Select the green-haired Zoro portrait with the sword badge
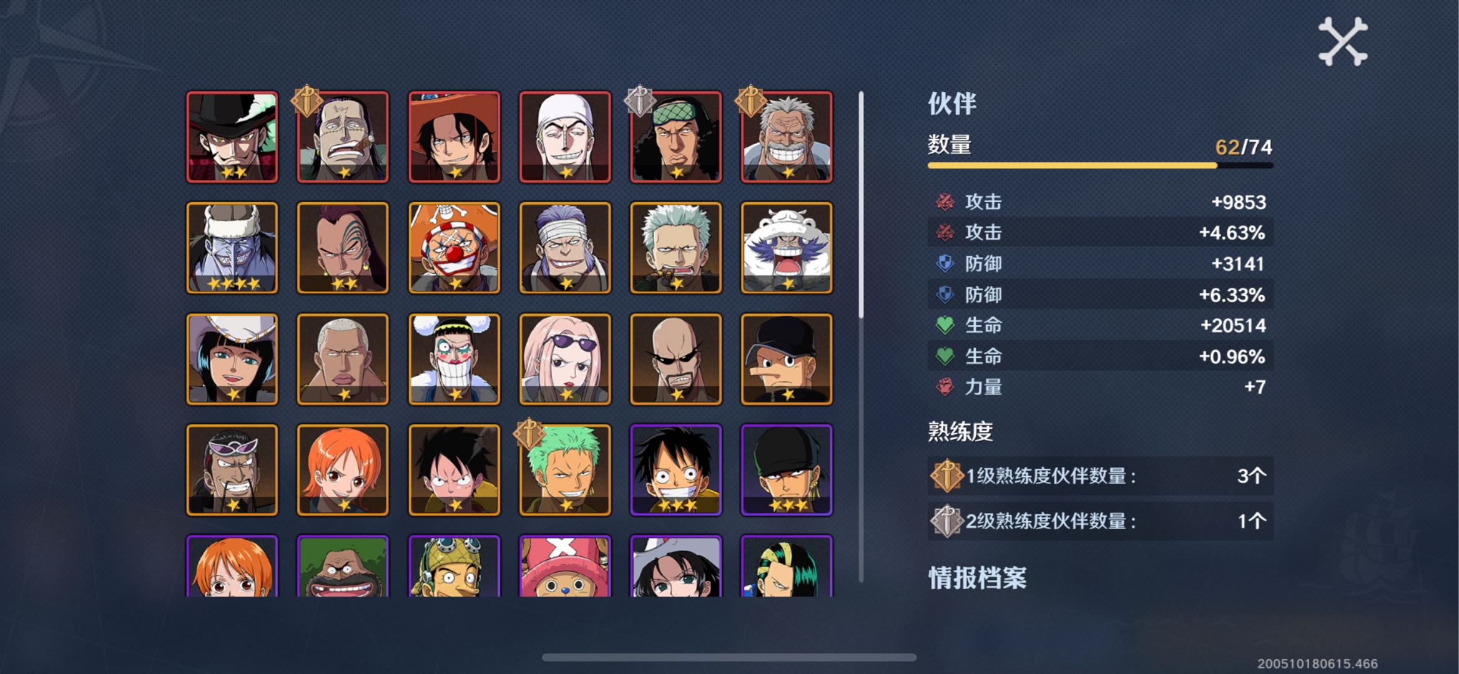This screenshot has height=674, width=1459. (565, 470)
